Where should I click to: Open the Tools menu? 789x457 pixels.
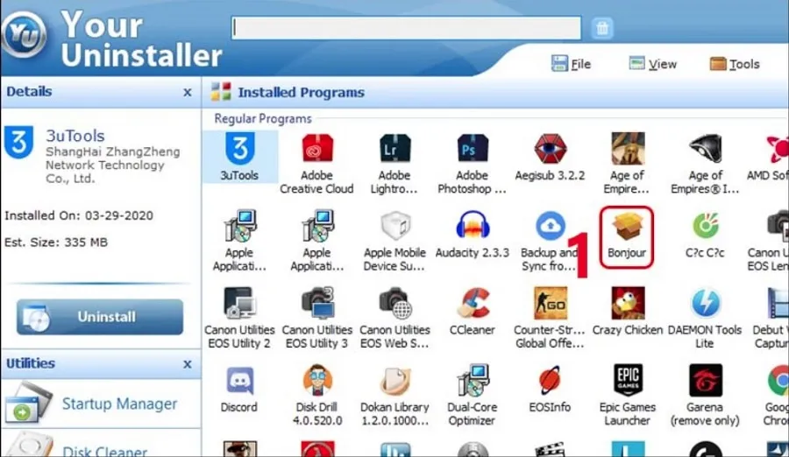point(735,64)
